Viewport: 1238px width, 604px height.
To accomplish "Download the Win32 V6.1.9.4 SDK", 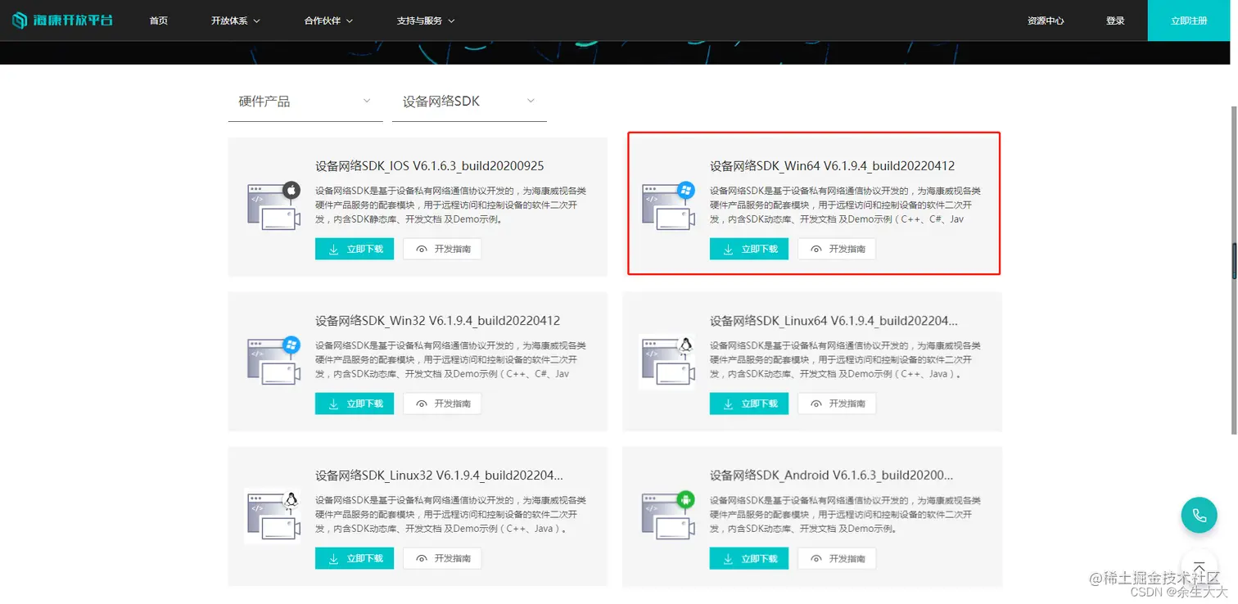I will 355,403.
